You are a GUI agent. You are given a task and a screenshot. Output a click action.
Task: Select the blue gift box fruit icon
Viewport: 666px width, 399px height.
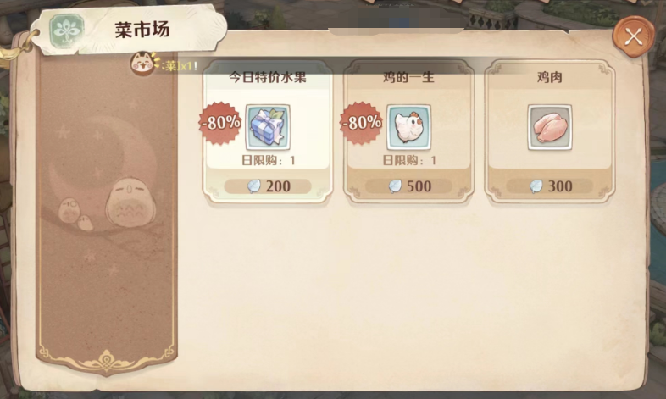[268, 127]
